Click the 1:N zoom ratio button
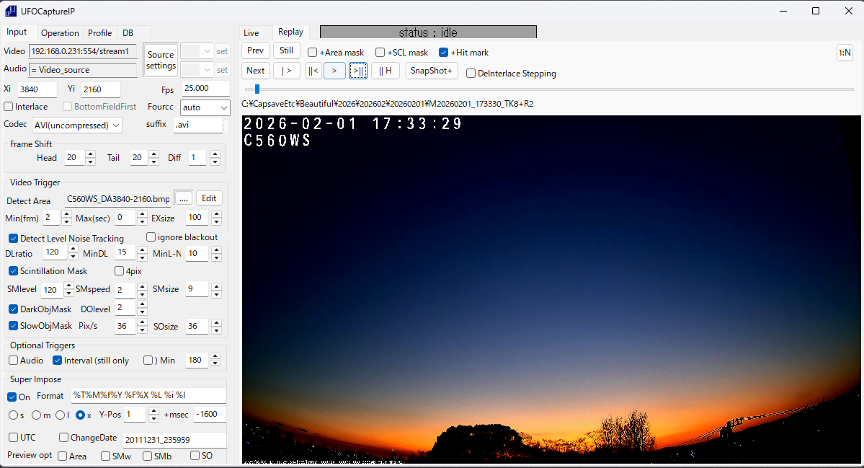Viewport: 864px width, 468px height. point(844,53)
